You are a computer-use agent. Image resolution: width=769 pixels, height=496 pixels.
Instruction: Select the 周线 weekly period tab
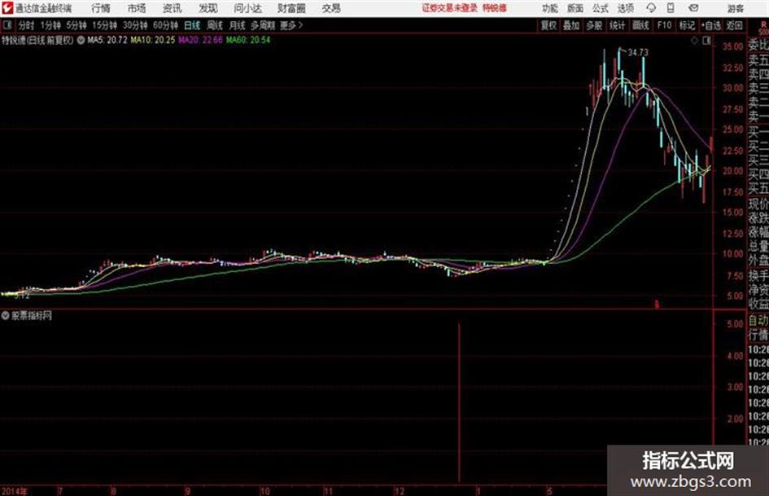point(215,25)
